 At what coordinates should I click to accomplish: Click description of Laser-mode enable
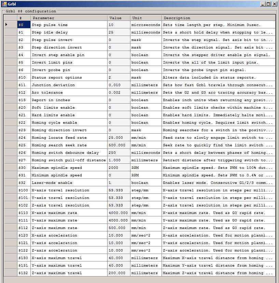pos(219,183)
